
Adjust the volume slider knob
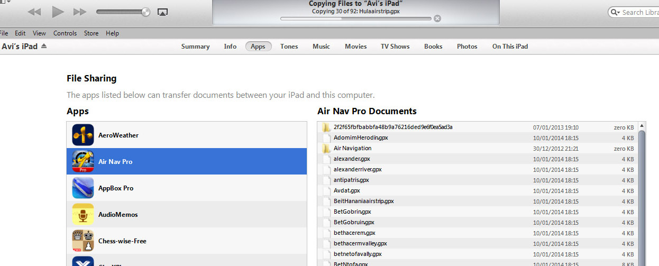[145, 12]
